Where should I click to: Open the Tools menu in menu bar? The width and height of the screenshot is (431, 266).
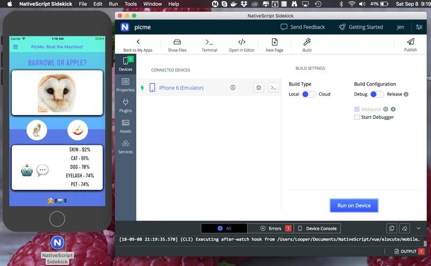tap(130, 4)
